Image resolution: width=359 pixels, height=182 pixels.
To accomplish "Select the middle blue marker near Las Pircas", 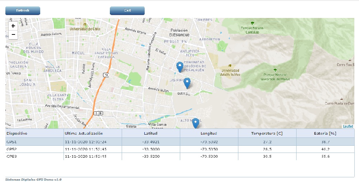I will coord(187,83).
